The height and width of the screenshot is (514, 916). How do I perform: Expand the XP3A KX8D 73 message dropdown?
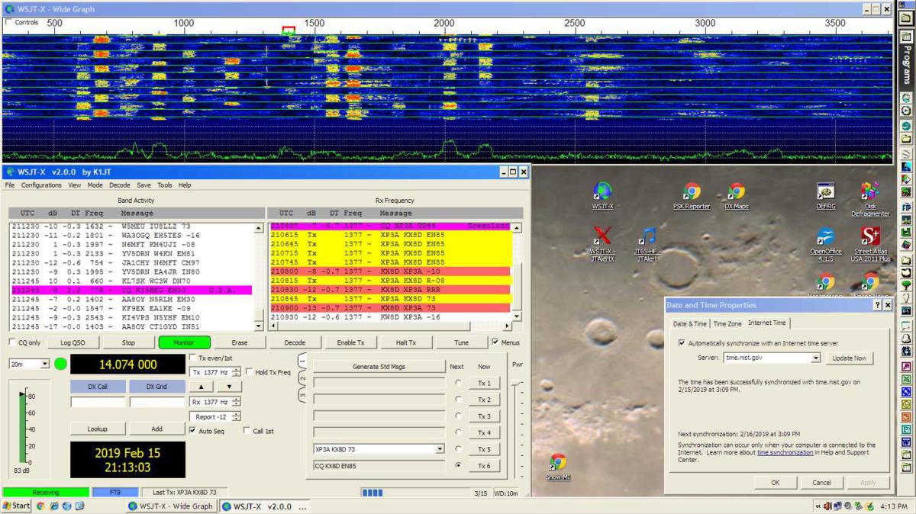click(x=440, y=449)
